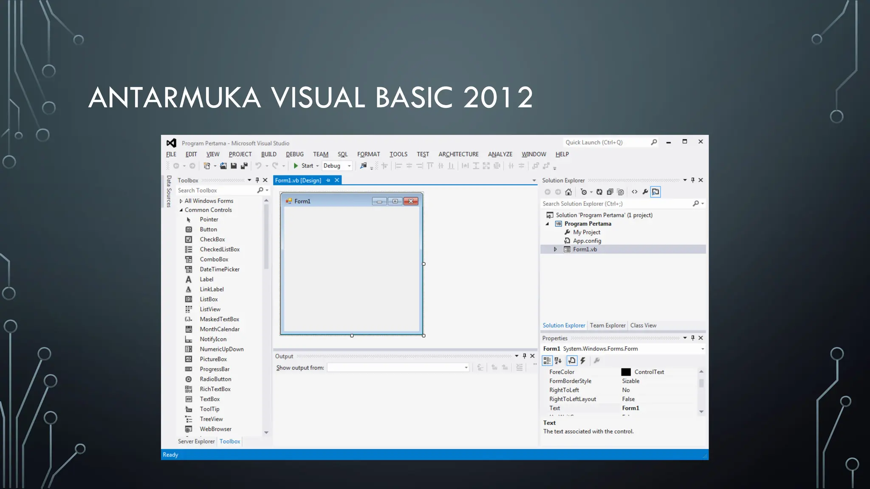Screen dimensions: 870x489
Task: Click the Search Solution Explorer input field
Action: pos(616,204)
